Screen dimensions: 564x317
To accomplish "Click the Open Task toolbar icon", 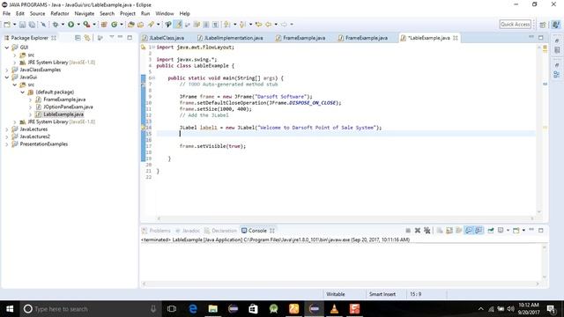I will pyautogui.click(x=141, y=25).
